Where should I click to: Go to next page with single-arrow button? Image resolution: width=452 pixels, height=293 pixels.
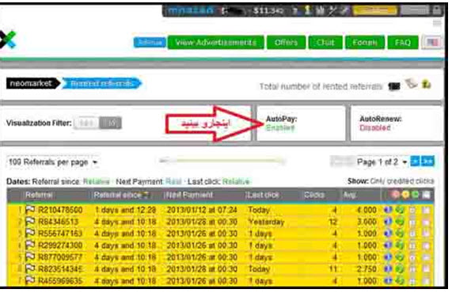tap(415, 162)
